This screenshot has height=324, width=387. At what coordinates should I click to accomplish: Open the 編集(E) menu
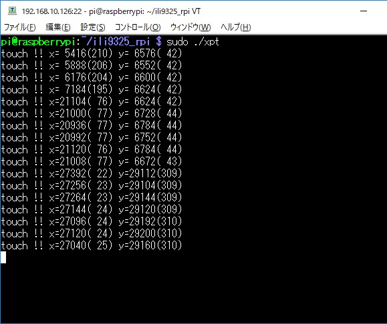tap(58, 27)
